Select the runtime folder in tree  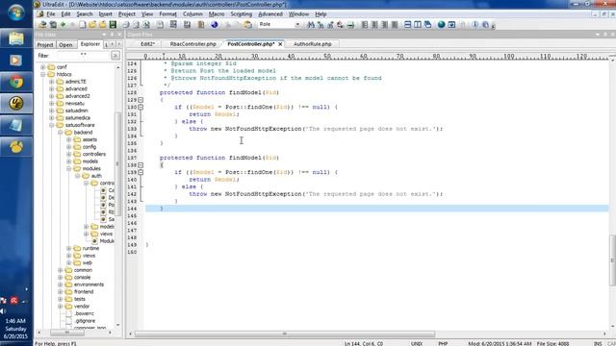tap(90, 248)
